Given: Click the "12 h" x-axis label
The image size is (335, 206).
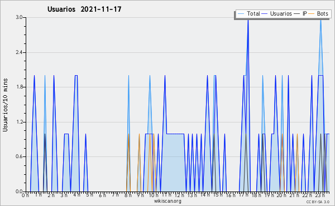Looking at the screenshot, I should coord(179,195).
